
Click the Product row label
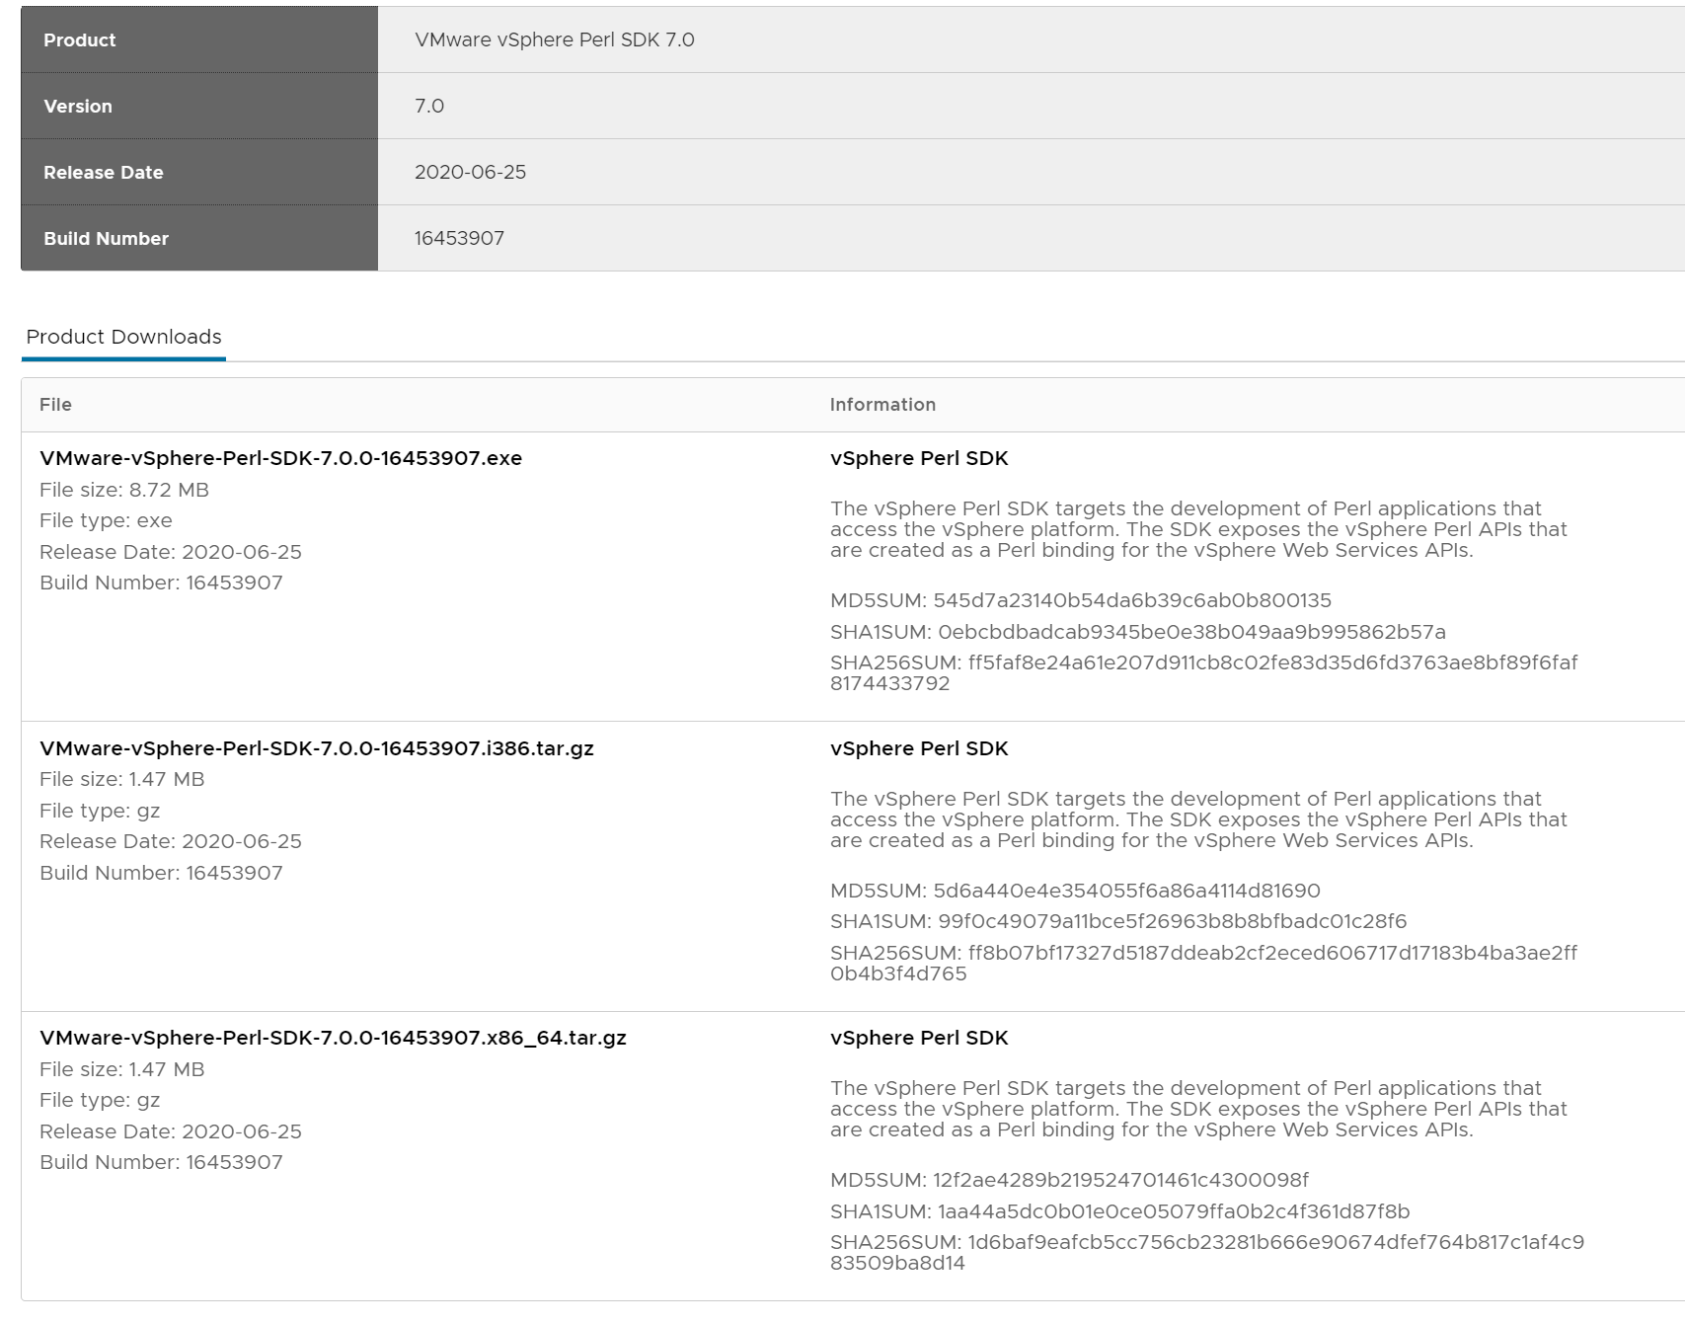coord(80,40)
